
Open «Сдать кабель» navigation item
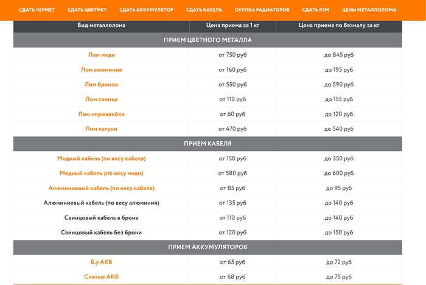pos(204,10)
